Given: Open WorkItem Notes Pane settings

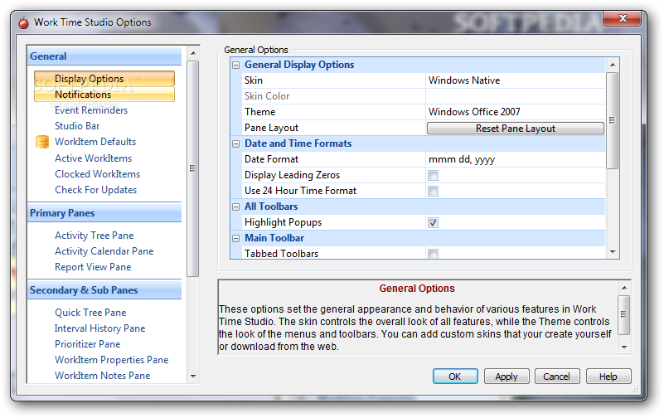Looking at the screenshot, I should pyautogui.click(x=103, y=376).
